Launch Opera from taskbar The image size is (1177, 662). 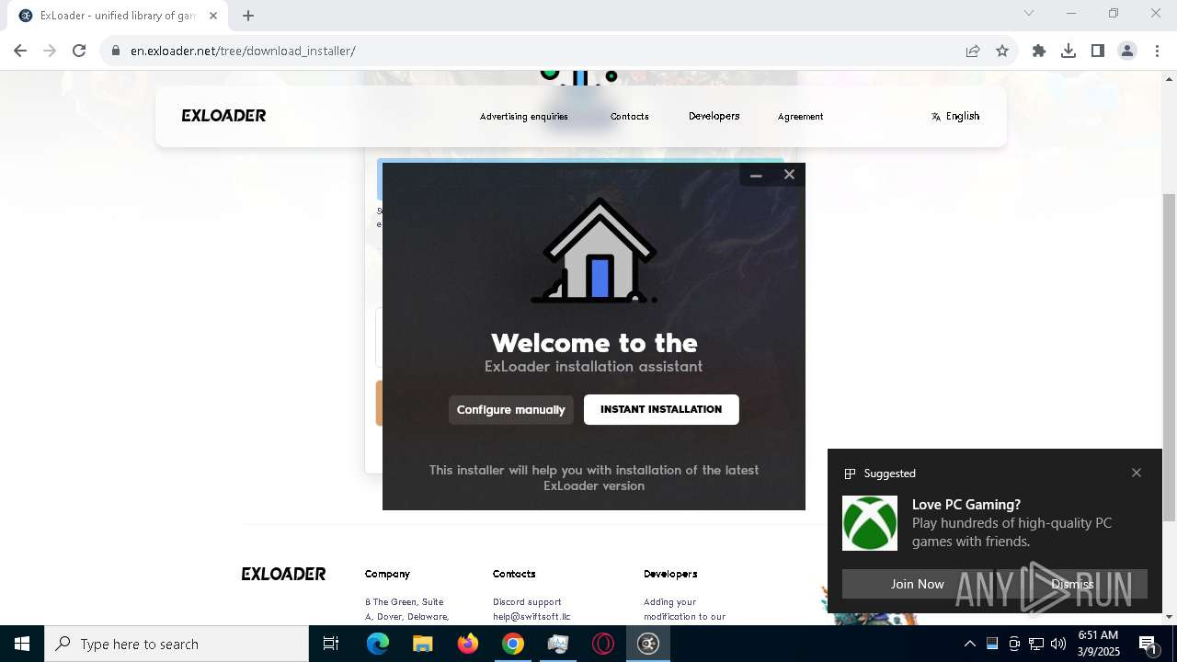pyautogui.click(x=603, y=644)
